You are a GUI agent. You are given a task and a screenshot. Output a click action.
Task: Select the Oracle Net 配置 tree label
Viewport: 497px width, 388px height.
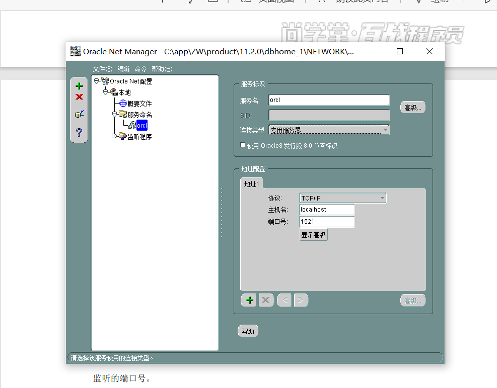pos(131,81)
